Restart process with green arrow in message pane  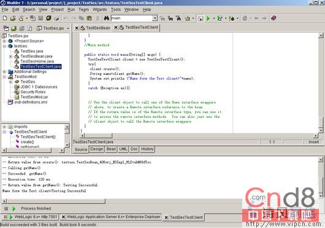13,208
